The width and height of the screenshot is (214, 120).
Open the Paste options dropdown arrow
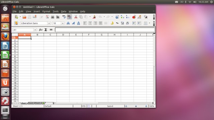[x=90, y=17]
